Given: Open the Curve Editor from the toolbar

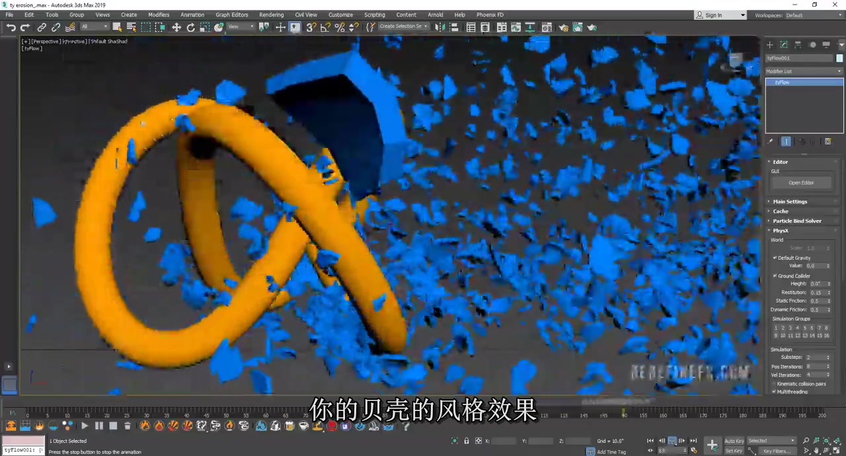Looking at the screenshot, I should click(x=516, y=27).
